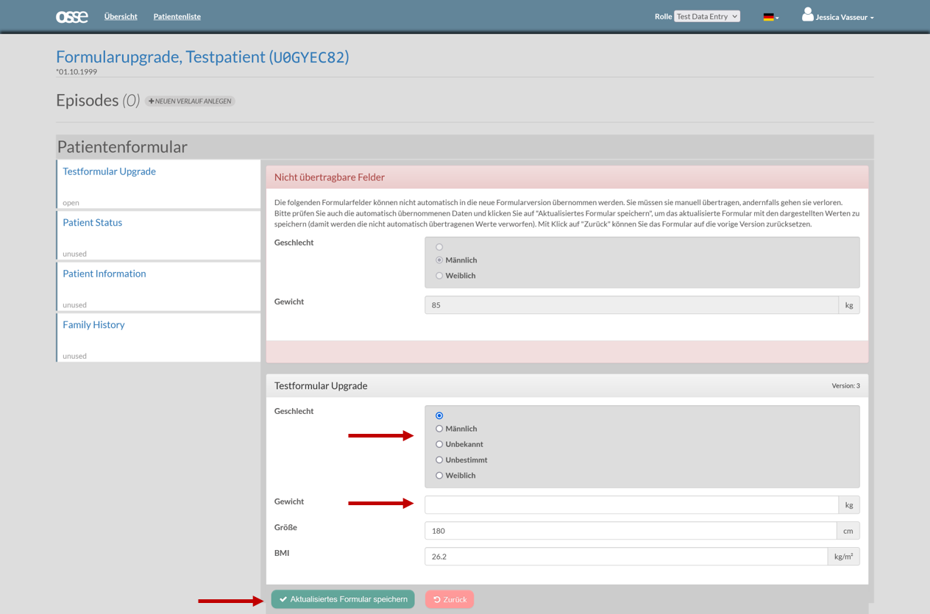This screenshot has height=614, width=930.
Task: Click the open status under Testformular Upgrade
Action: tap(71, 203)
